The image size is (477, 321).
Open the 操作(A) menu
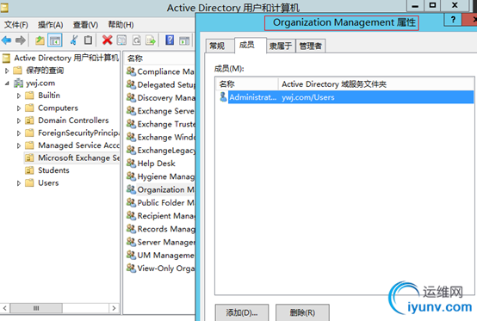click(51, 25)
